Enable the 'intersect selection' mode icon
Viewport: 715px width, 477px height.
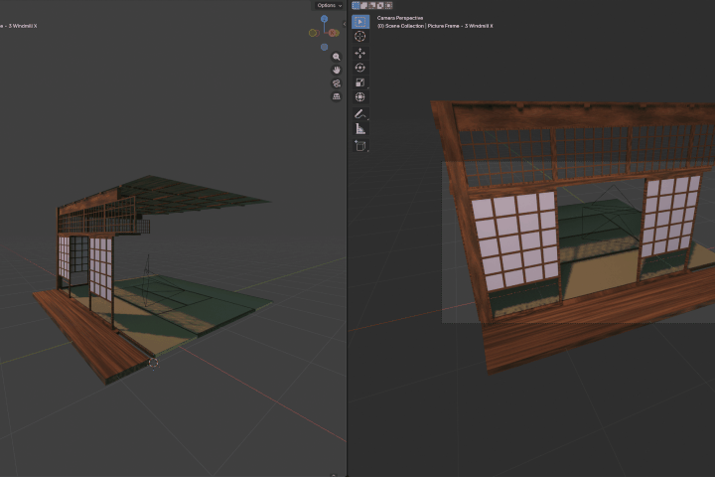(x=388, y=6)
